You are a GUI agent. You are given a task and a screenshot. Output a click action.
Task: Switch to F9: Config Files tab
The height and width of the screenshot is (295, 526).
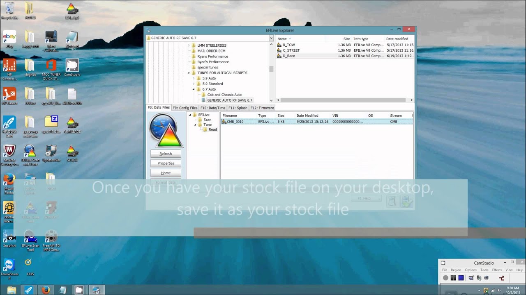tap(185, 108)
